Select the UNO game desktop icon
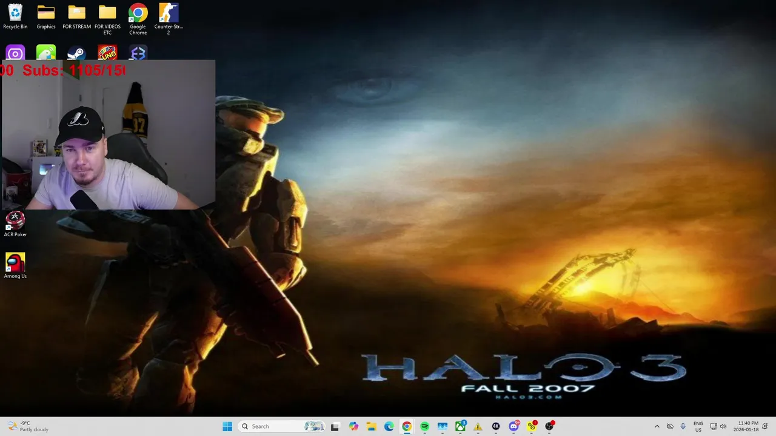The width and height of the screenshot is (776, 436). (107, 53)
